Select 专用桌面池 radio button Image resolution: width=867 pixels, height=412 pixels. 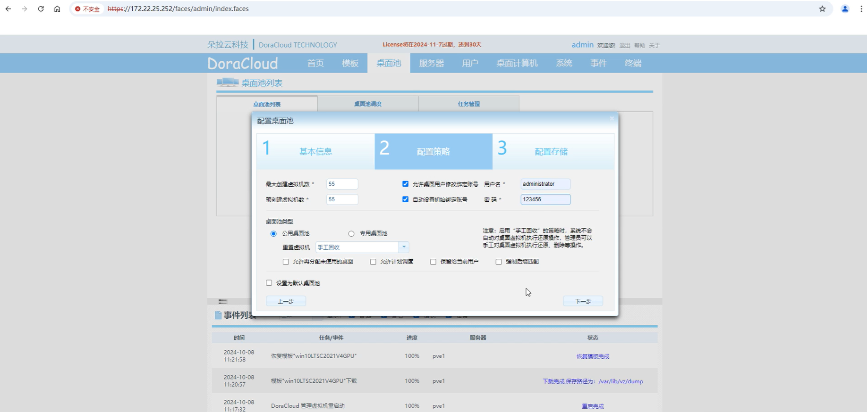point(351,234)
